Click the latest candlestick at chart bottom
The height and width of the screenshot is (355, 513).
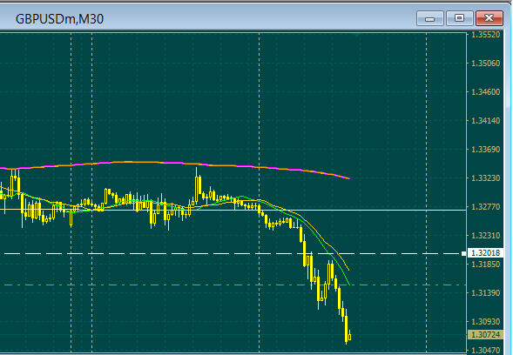(x=350, y=336)
